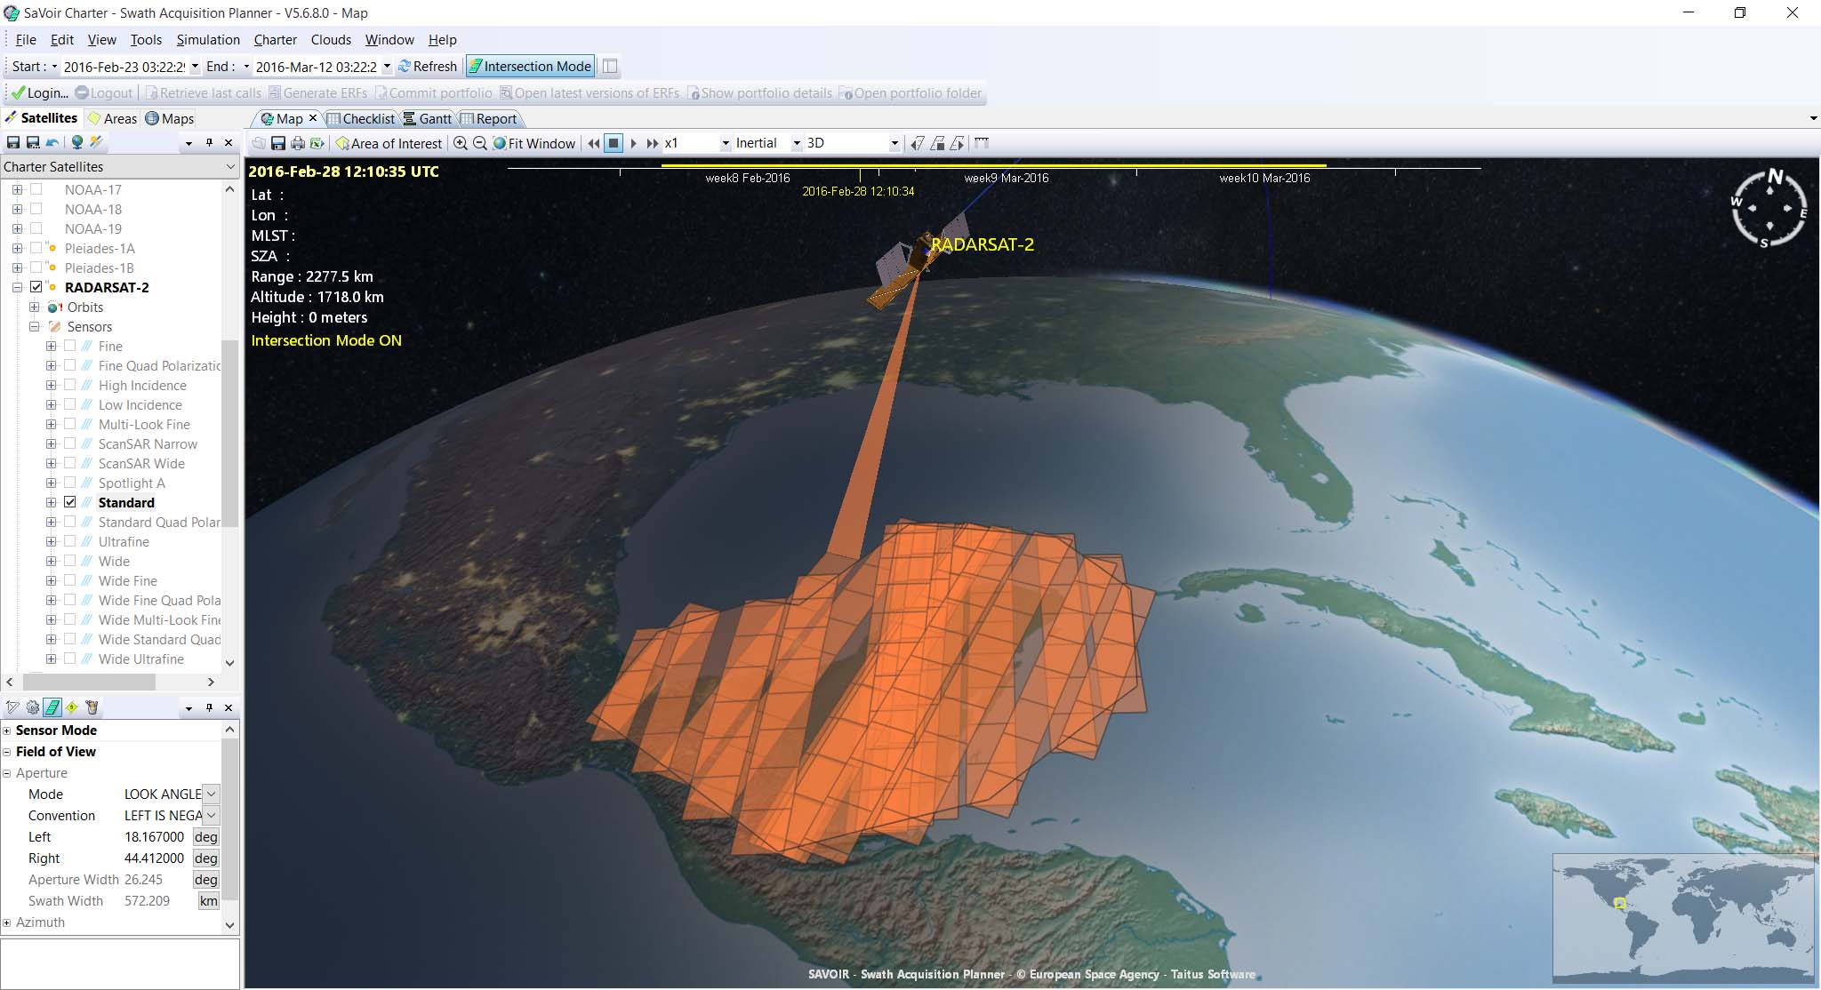Uncheck the Standard sensor checkbox
1821x990 pixels.
(x=70, y=502)
